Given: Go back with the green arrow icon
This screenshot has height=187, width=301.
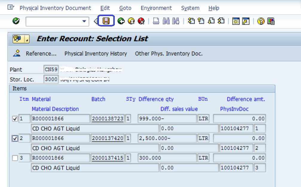Looking at the screenshot, I should [x=121, y=21].
